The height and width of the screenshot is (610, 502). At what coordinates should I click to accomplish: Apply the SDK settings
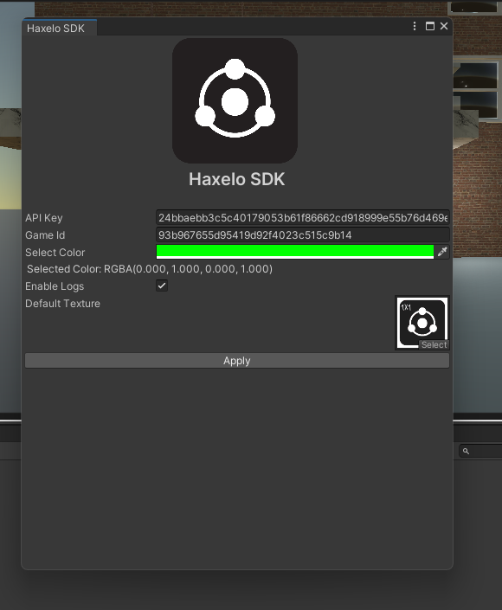click(237, 361)
